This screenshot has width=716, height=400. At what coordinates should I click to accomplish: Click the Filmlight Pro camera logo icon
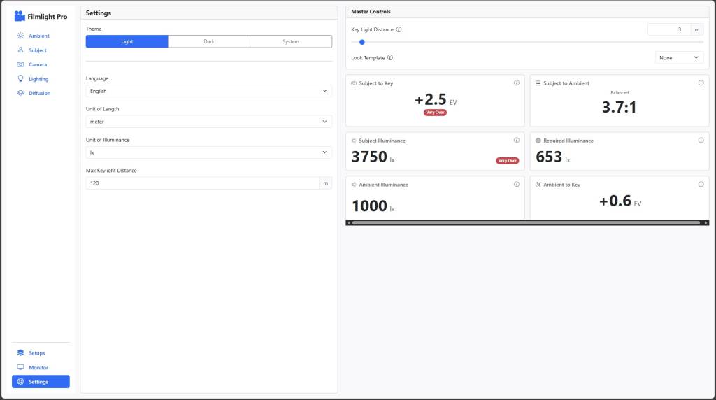19,17
